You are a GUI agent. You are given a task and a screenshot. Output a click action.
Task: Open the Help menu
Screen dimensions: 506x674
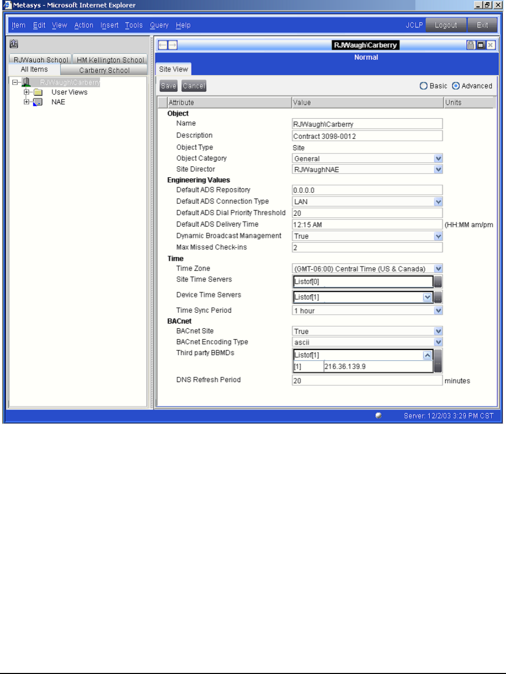pos(183,25)
